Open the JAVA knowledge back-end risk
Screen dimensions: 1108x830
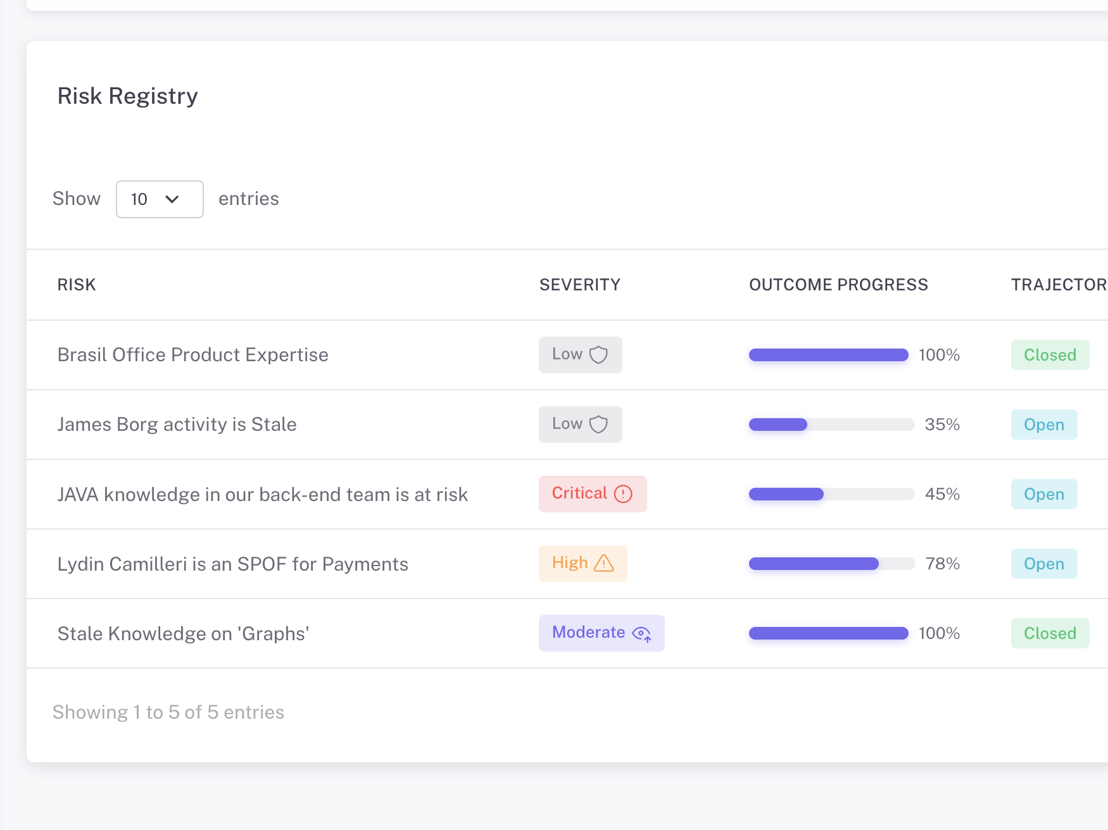(262, 494)
